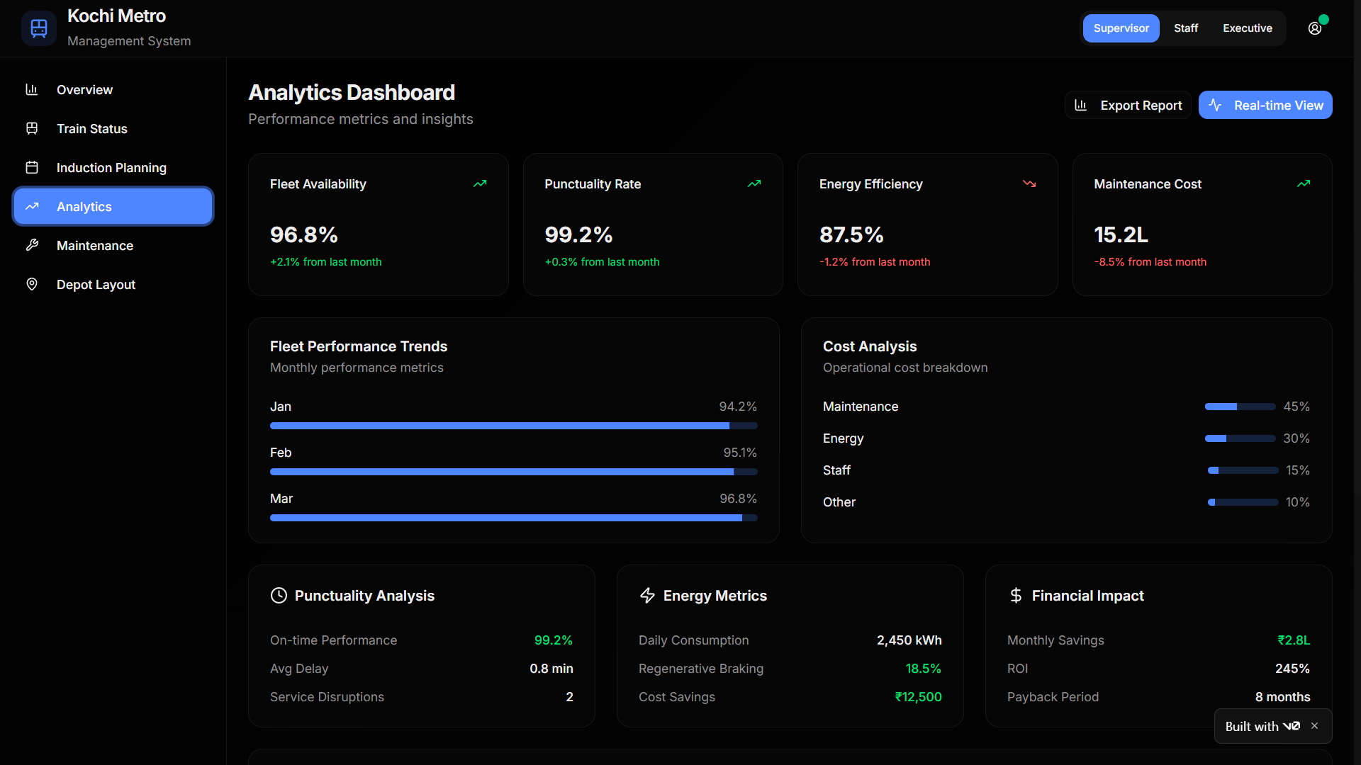Click the Energy Metrics lightning bolt icon

647,596
